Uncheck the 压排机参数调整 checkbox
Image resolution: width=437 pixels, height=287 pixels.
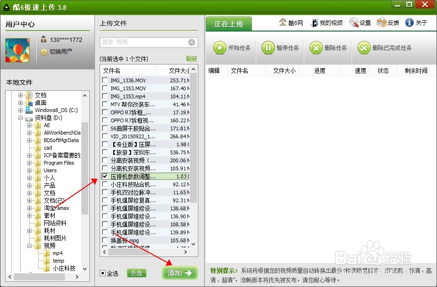[x=105, y=176]
